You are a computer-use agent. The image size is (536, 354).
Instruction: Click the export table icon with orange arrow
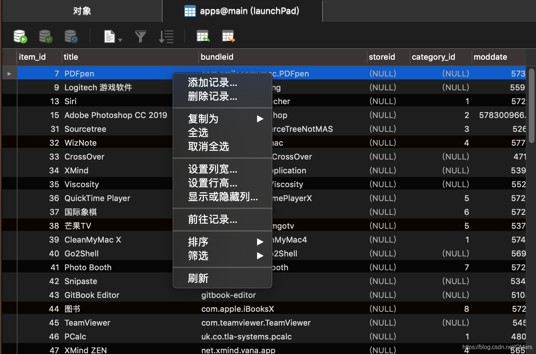[x=228, y=36]
